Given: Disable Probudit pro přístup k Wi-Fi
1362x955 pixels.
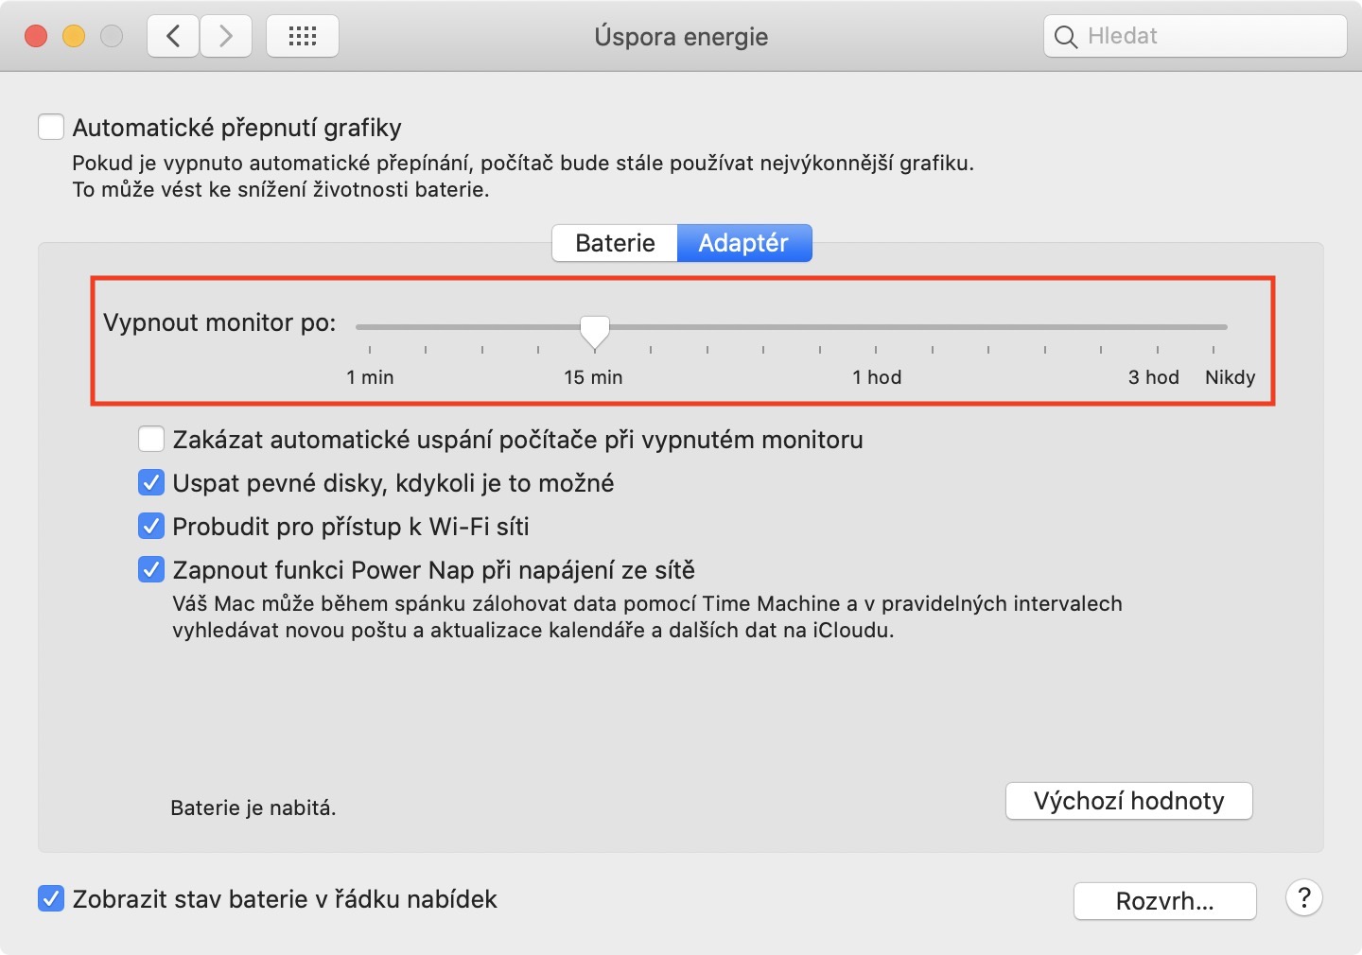Looking at the screenshot, I should (x=151, y=527).
